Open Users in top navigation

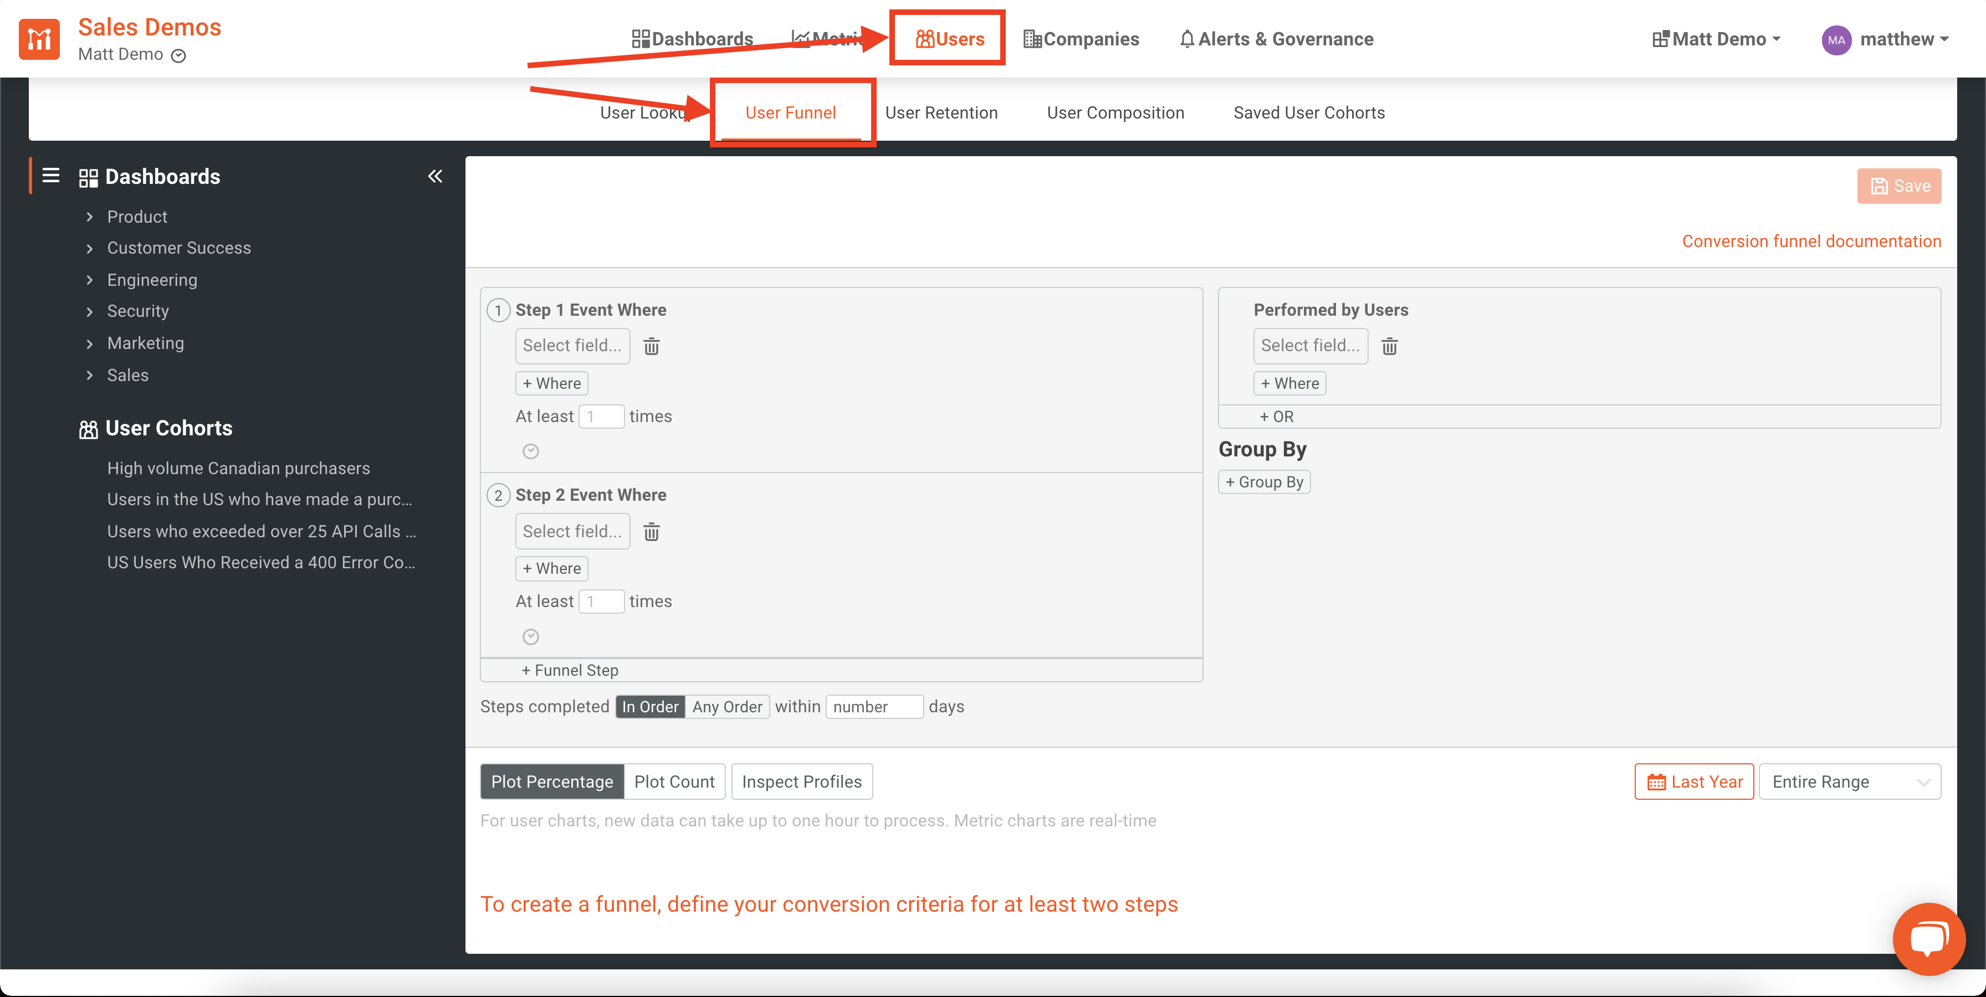pos(949,39)
